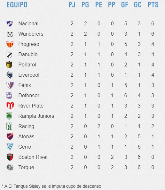The image size is (165, 190).
Task: Click the River Plate red-striped shield
Action: (10, 106)
